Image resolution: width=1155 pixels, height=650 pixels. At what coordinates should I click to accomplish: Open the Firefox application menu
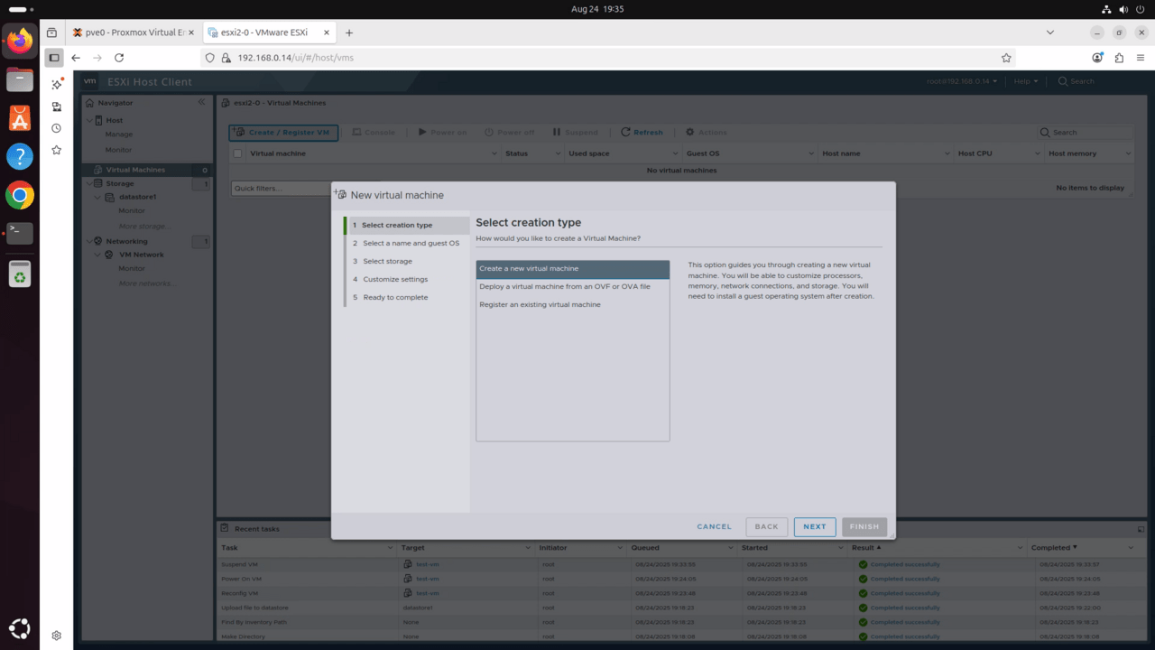point(1141,58)
